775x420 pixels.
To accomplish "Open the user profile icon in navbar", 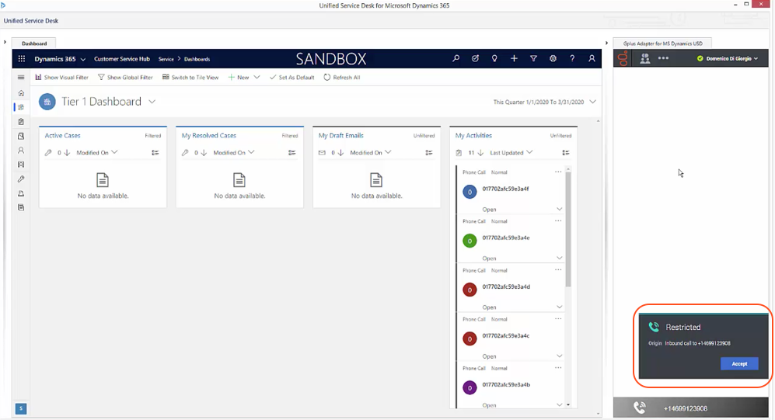I will [592, 58].
